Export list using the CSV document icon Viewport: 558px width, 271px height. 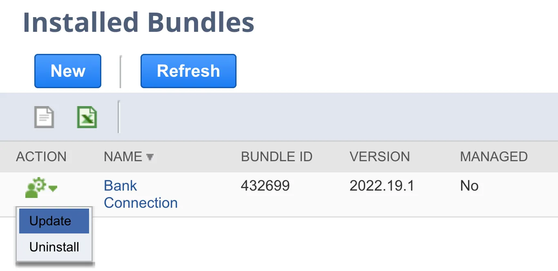click(x=44, y=117)
